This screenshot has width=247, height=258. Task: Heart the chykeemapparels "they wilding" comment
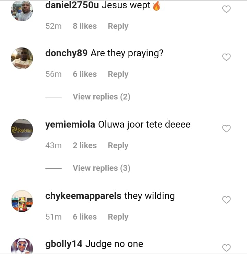coord(226,200)
